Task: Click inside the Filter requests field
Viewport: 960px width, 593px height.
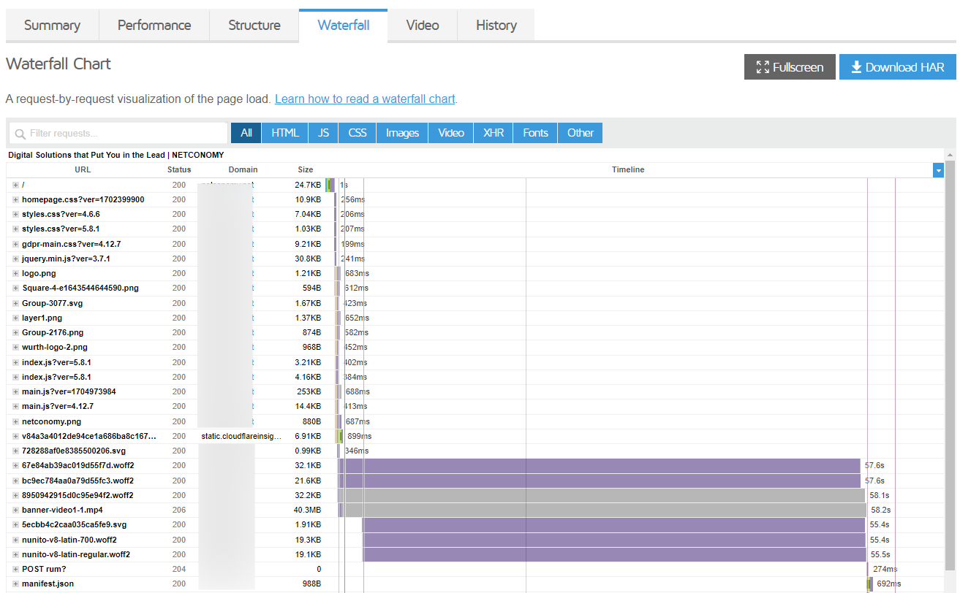Action: pos(117,134)
